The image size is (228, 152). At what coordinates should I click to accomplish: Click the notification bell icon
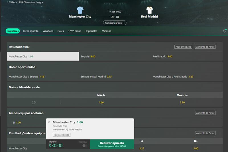224,31
